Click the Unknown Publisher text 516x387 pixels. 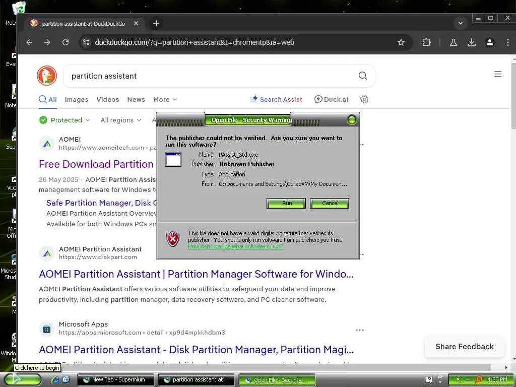click(247, 164)
